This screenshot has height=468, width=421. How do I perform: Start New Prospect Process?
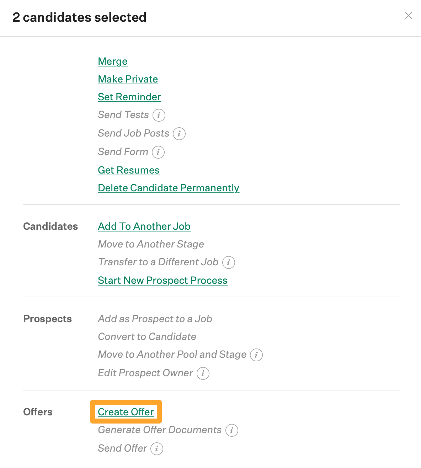pos(162,280)
